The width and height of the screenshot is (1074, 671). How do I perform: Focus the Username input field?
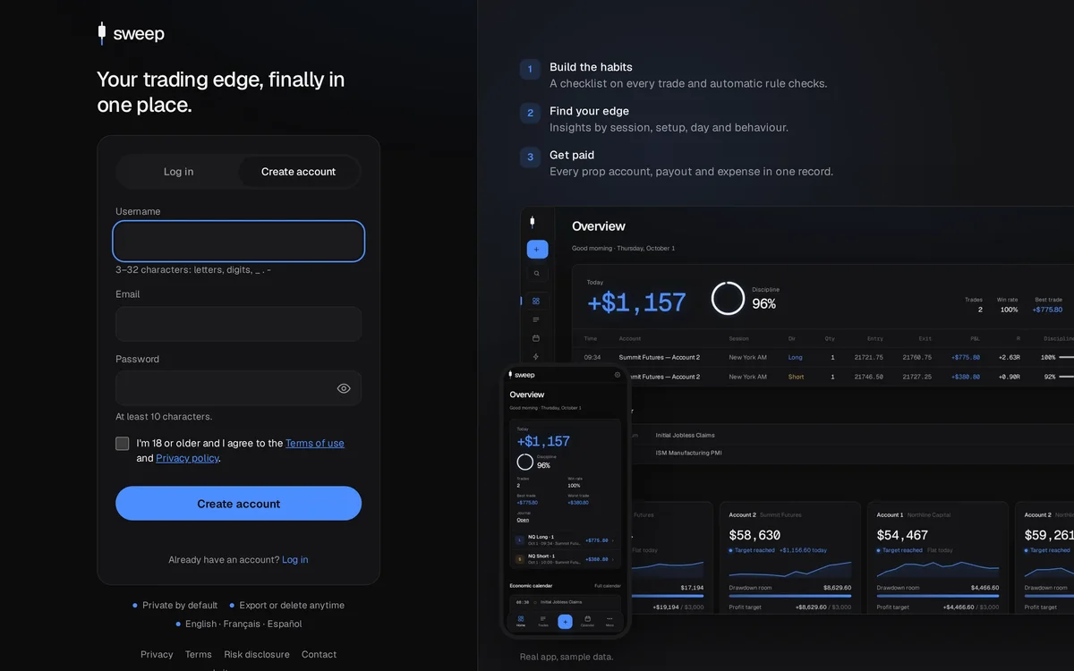click(x=239, y=242)
